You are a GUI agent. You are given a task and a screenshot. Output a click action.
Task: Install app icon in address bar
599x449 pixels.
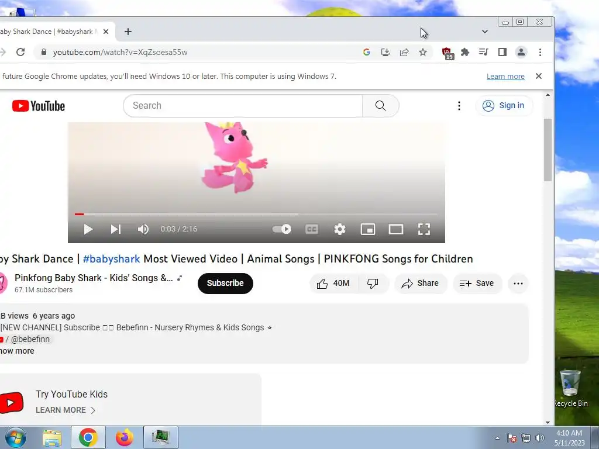[385, 52]
